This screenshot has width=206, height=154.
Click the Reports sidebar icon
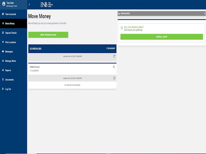[3, 70]
